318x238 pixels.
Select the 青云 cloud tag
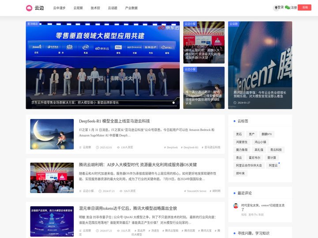coord(239,158)
